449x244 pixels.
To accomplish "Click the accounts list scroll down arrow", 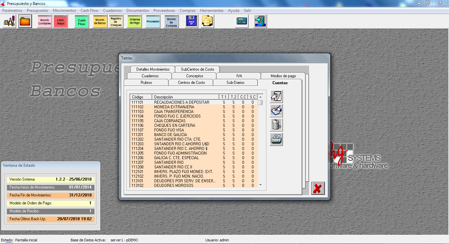I will point(260,185).
